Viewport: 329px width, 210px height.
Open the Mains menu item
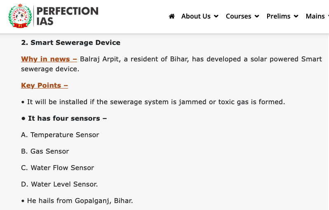pos(315,16)
